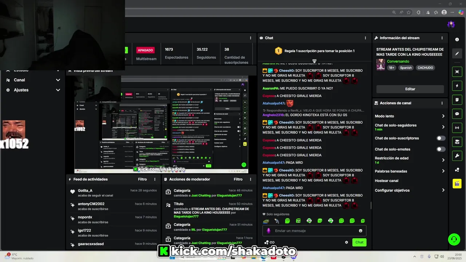Click the Spanish language tag

click(x=406, y=68)
